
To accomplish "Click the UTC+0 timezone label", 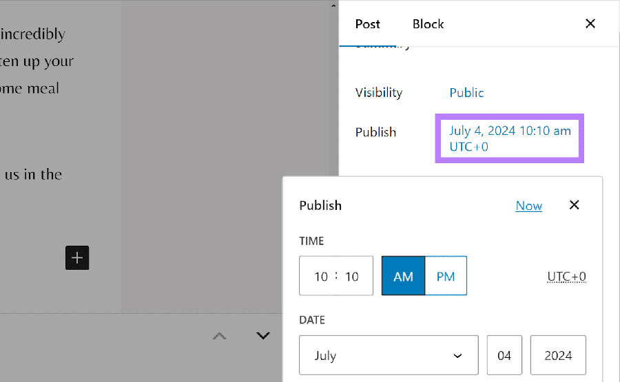I will click(x=566, y=277).
